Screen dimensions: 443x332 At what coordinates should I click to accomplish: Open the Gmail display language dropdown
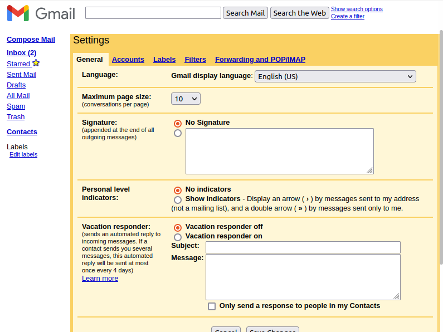point(335,76)
